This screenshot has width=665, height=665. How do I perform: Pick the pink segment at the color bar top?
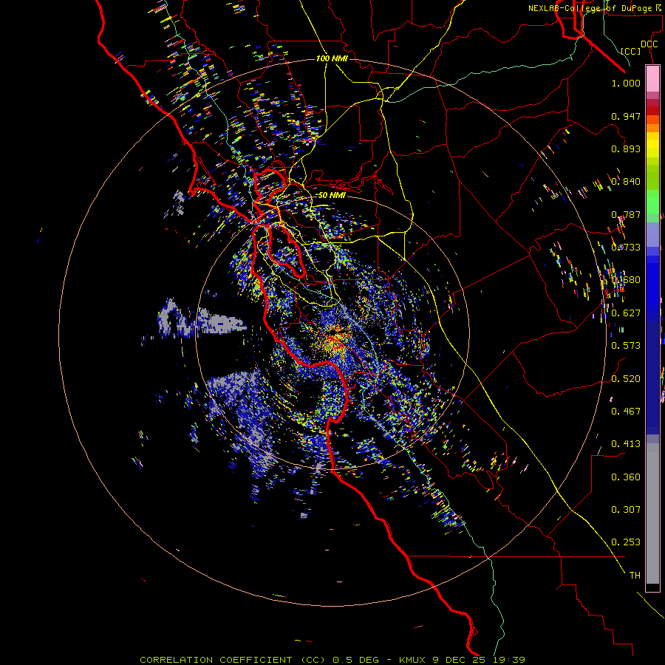click(x=652, y=78)
